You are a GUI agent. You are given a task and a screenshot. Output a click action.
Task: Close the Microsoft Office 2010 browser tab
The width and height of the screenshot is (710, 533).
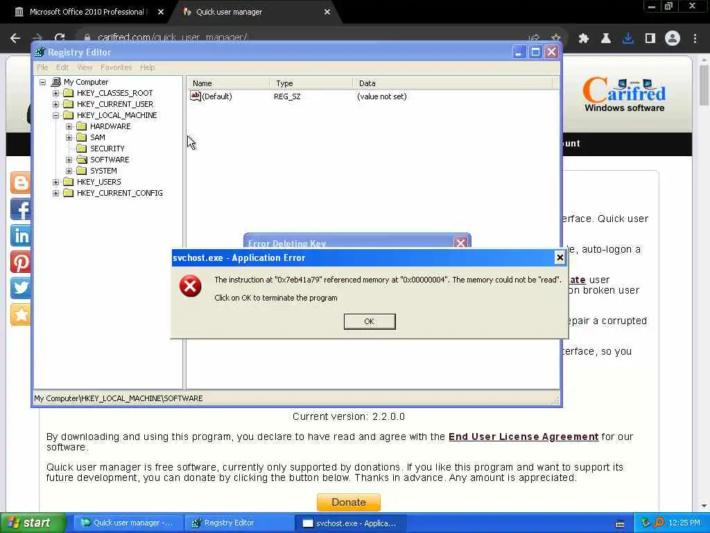click(161, 12)
